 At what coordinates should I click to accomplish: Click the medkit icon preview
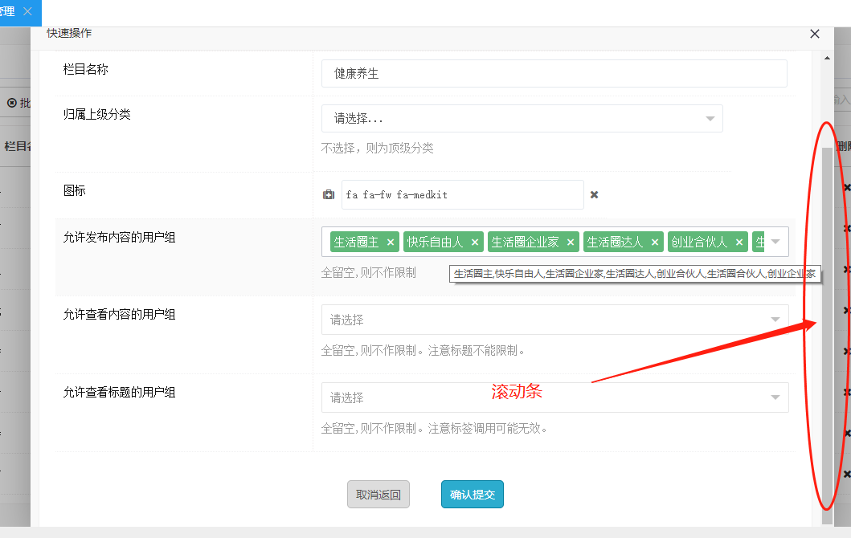pos(329,194)
